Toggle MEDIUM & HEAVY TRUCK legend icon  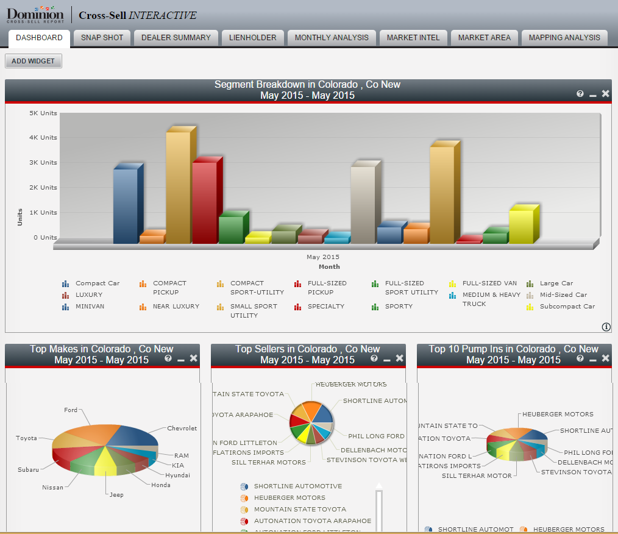pos(452,295)
